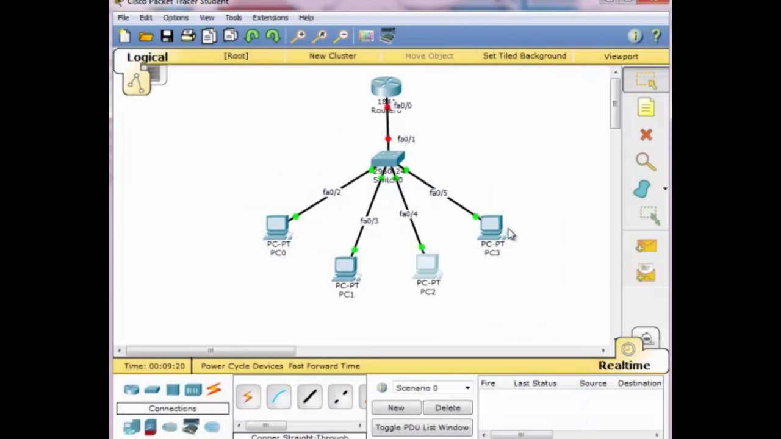Open the Help menu

pyautogui.click(x=306, y=18)
